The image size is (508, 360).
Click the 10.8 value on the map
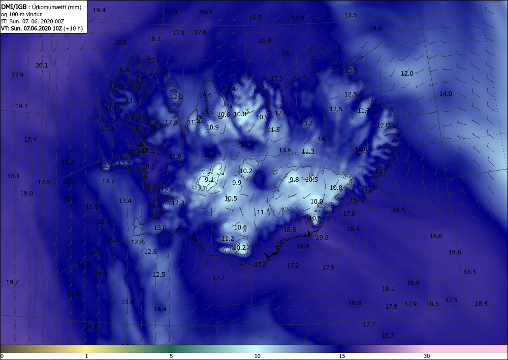click(x=336, y=188)
